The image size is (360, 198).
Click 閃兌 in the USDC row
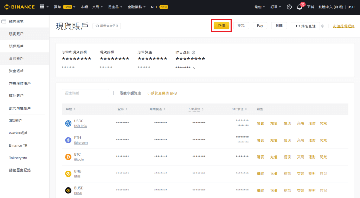tap(323, 123)
